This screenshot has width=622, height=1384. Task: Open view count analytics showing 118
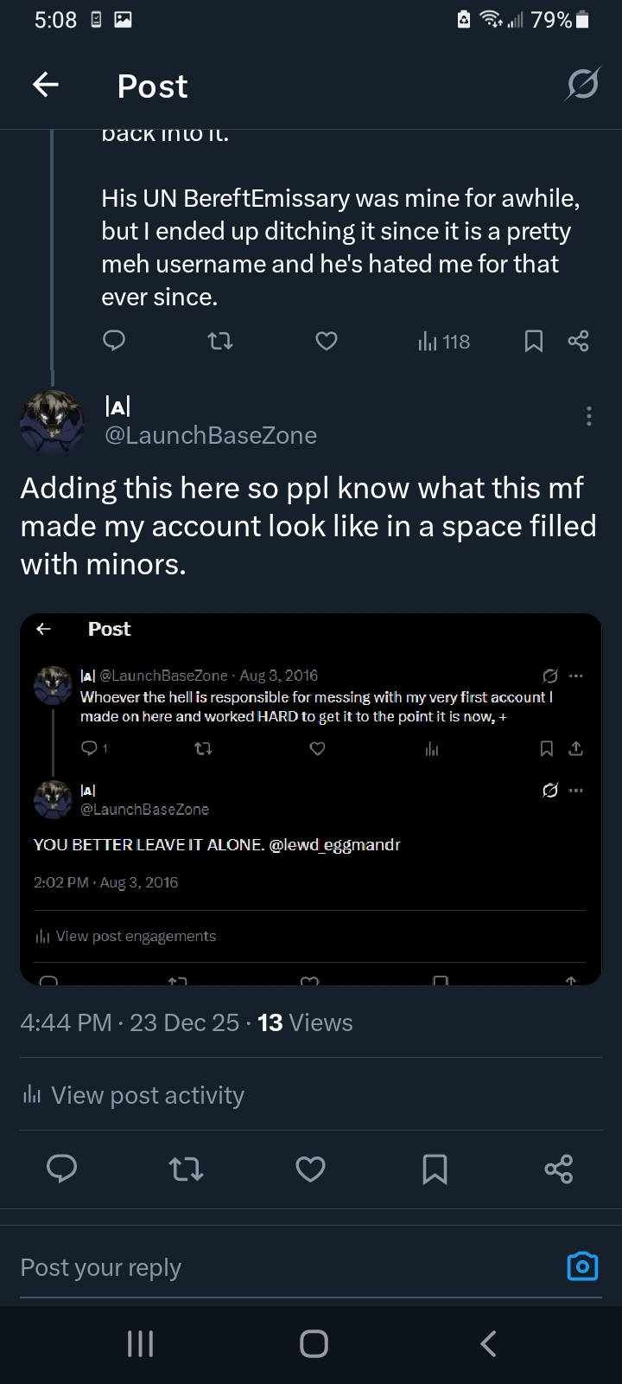tap(444, 342)
